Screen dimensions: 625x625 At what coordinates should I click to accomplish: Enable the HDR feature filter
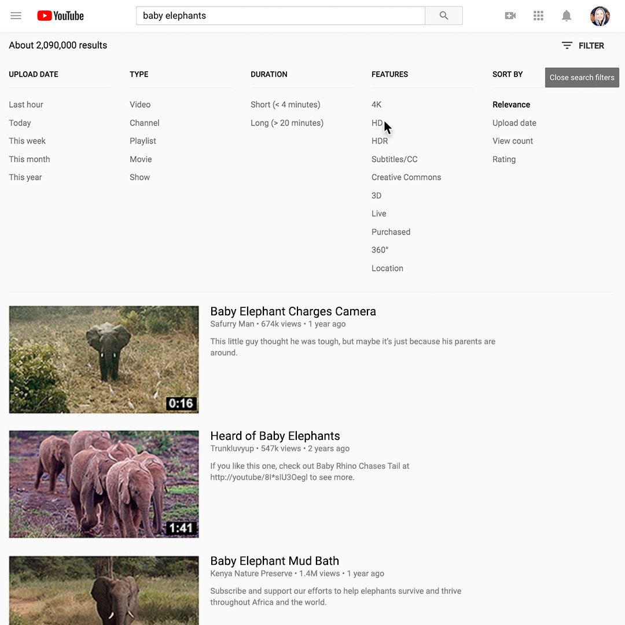tap(380, 141)
